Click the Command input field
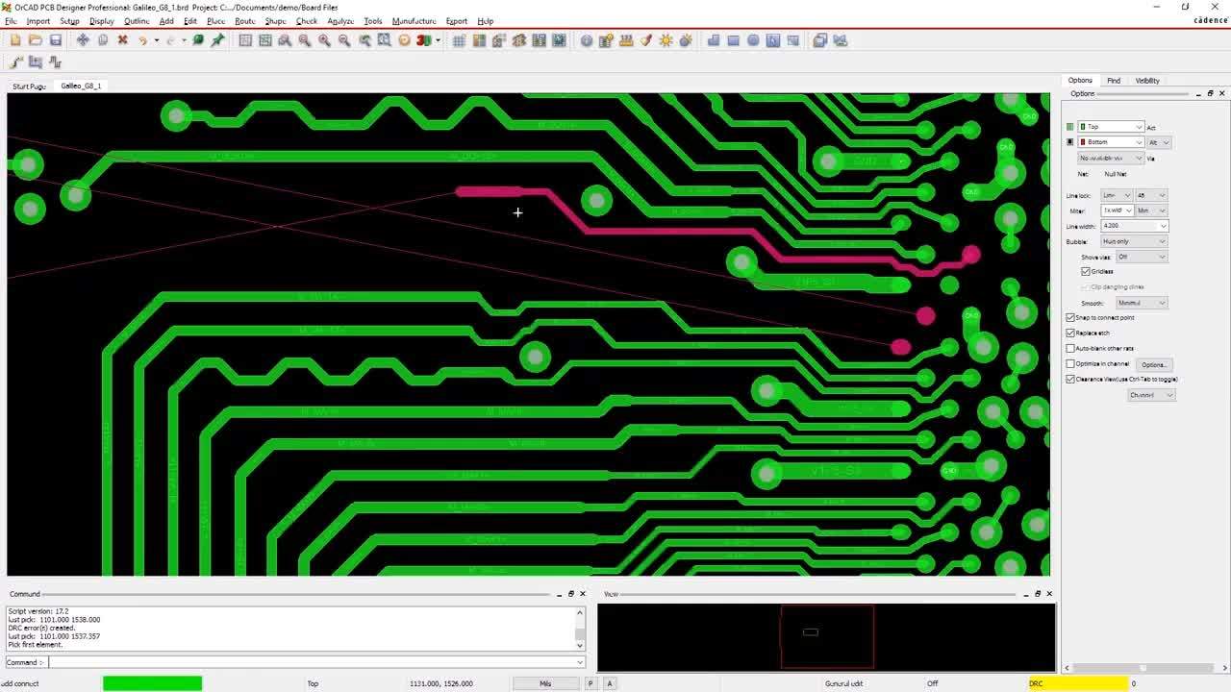The height and width of the screenshot is (692, 1231). pyautogui.click(x=314, y=662)
